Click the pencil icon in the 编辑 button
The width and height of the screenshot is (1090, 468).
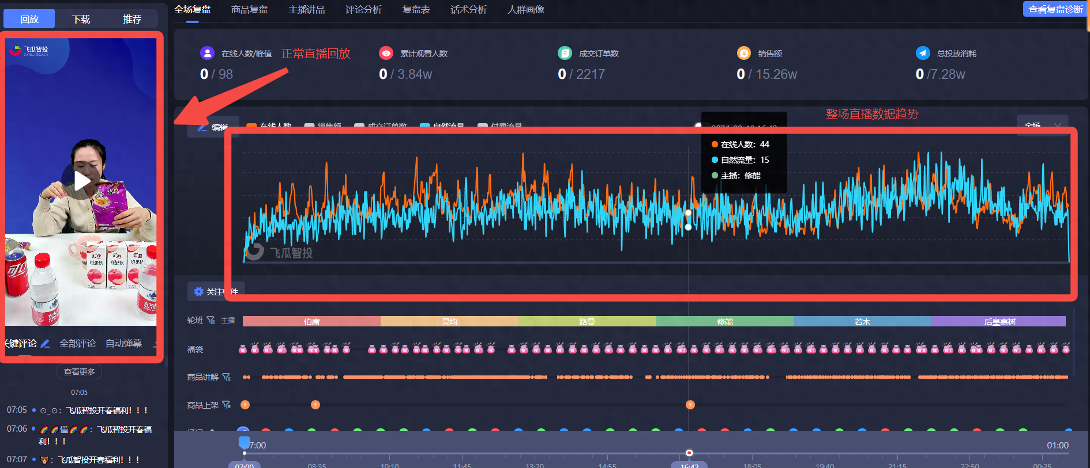[x=202, y=127]
